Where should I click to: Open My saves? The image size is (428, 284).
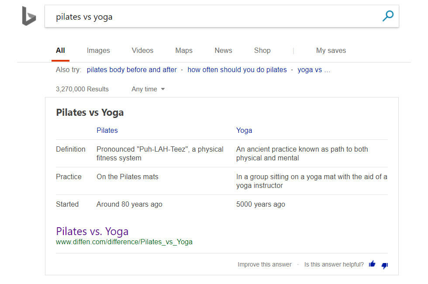click(x=331, y=51)
